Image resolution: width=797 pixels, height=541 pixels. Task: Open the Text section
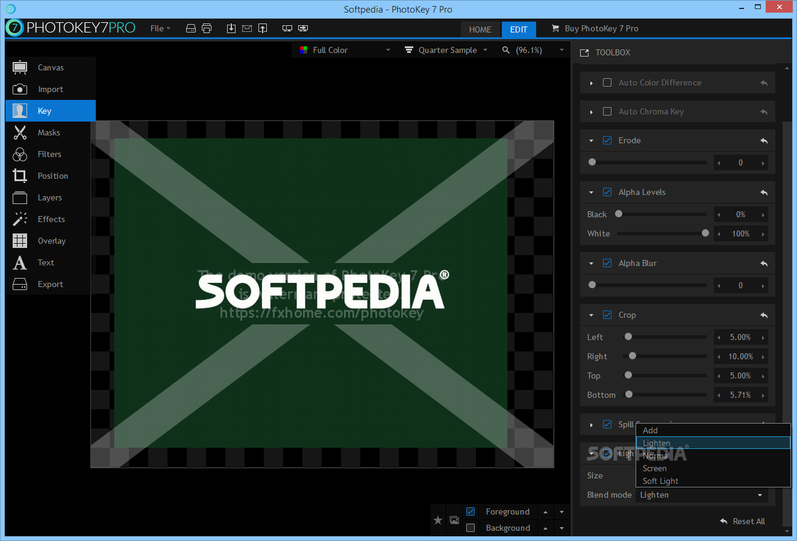[x=51, y=262]
